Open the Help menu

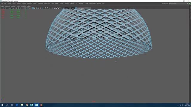point(103,3)
